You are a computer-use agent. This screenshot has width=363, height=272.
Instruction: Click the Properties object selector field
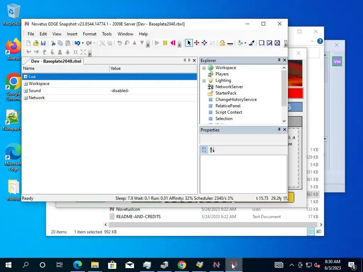244,139
